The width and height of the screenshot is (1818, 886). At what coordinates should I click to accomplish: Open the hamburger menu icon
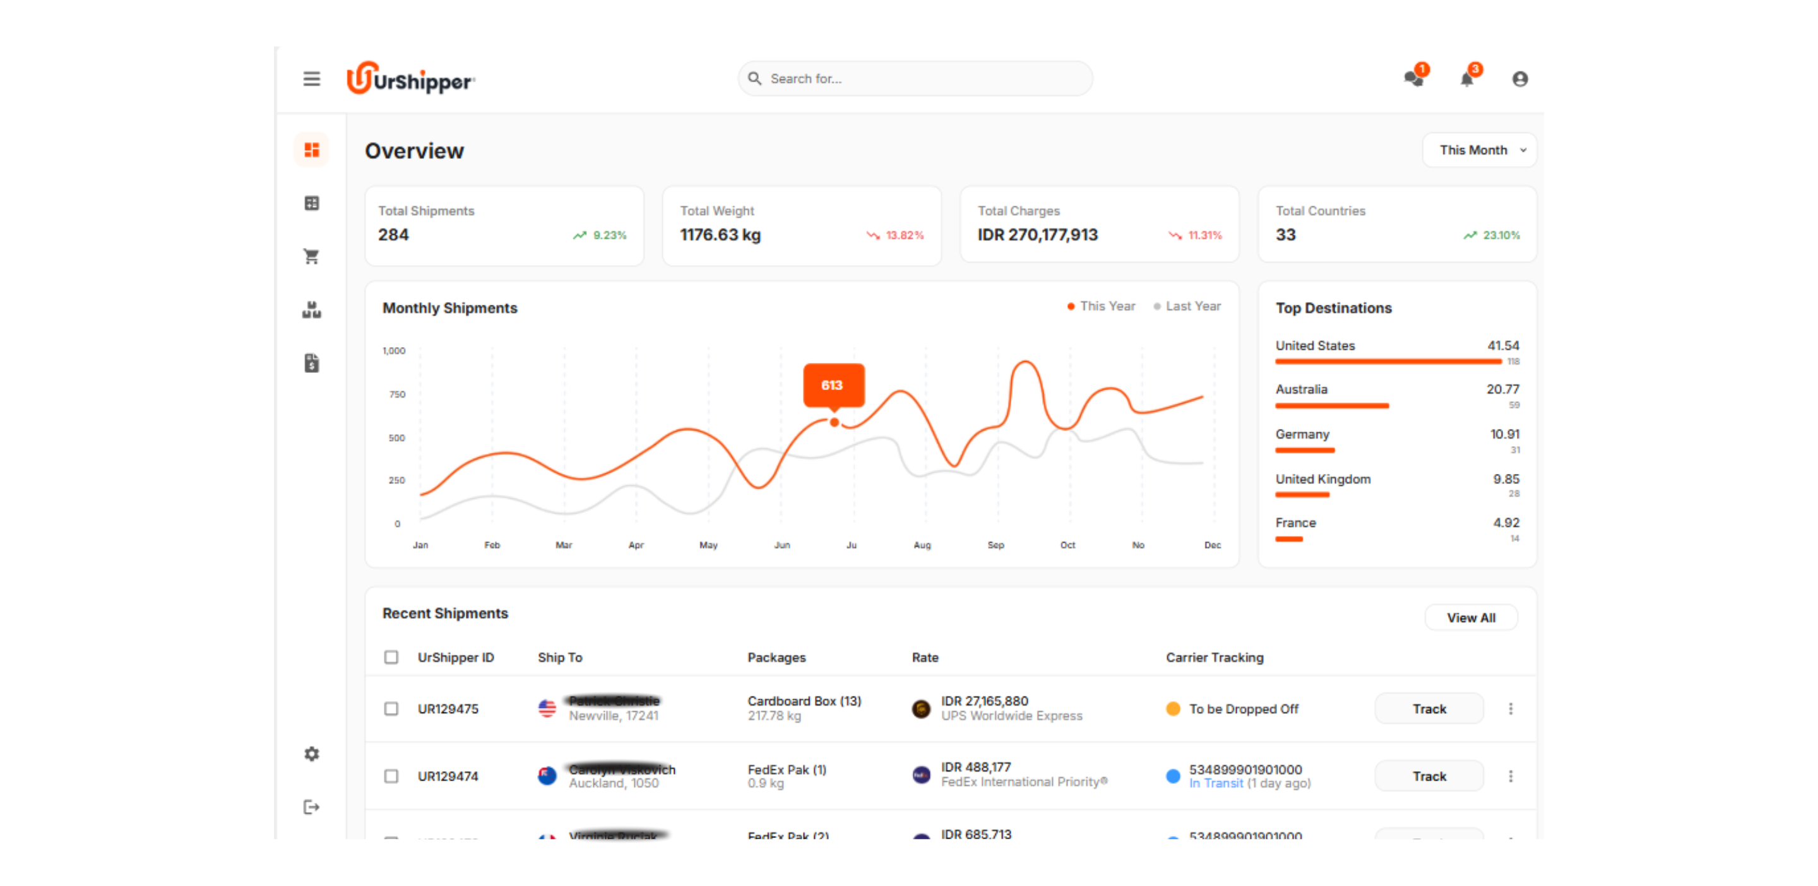[311, 79]
